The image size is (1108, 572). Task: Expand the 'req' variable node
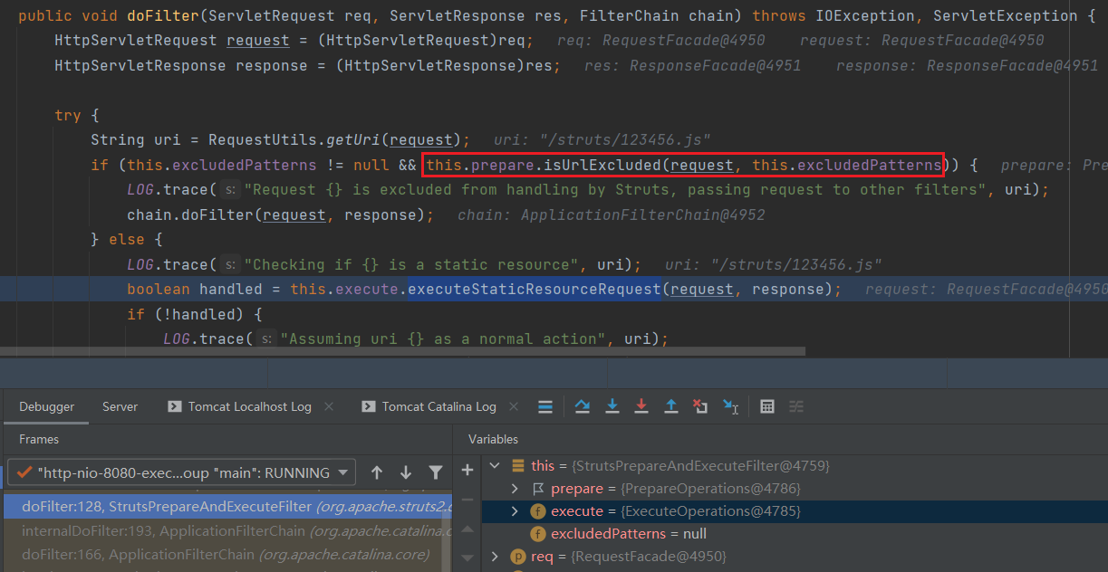tap(495, 557)
